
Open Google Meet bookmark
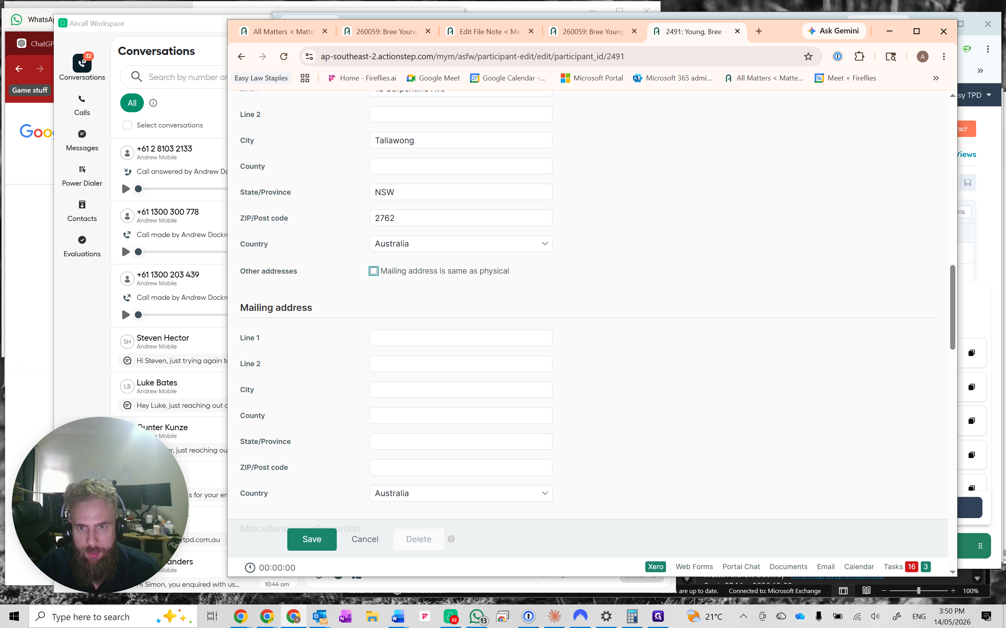[433, 78]
